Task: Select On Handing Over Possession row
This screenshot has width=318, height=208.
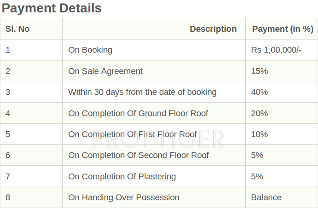Action: [x=124, y=197]
